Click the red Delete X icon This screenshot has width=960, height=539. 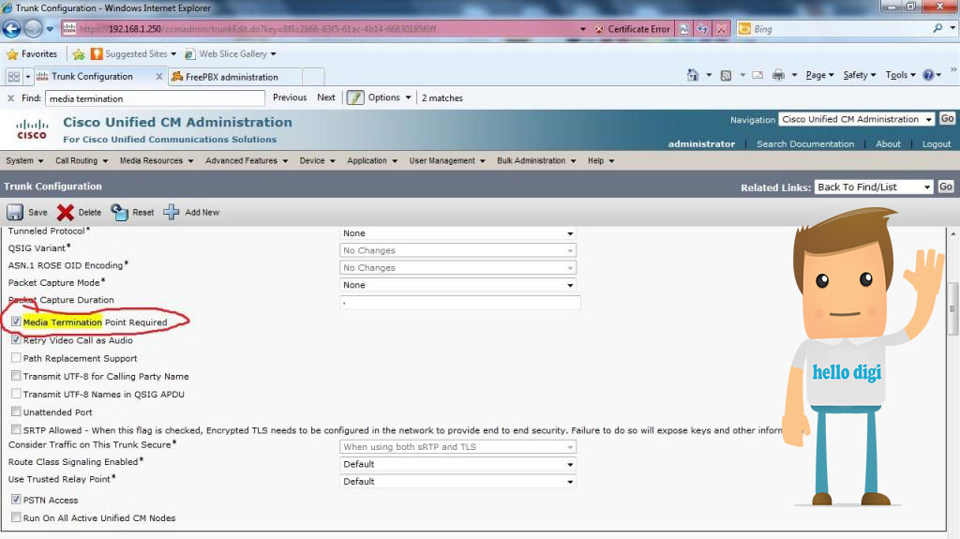[66, 212]
